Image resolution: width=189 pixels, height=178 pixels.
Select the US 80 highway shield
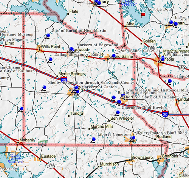[182, 68]
